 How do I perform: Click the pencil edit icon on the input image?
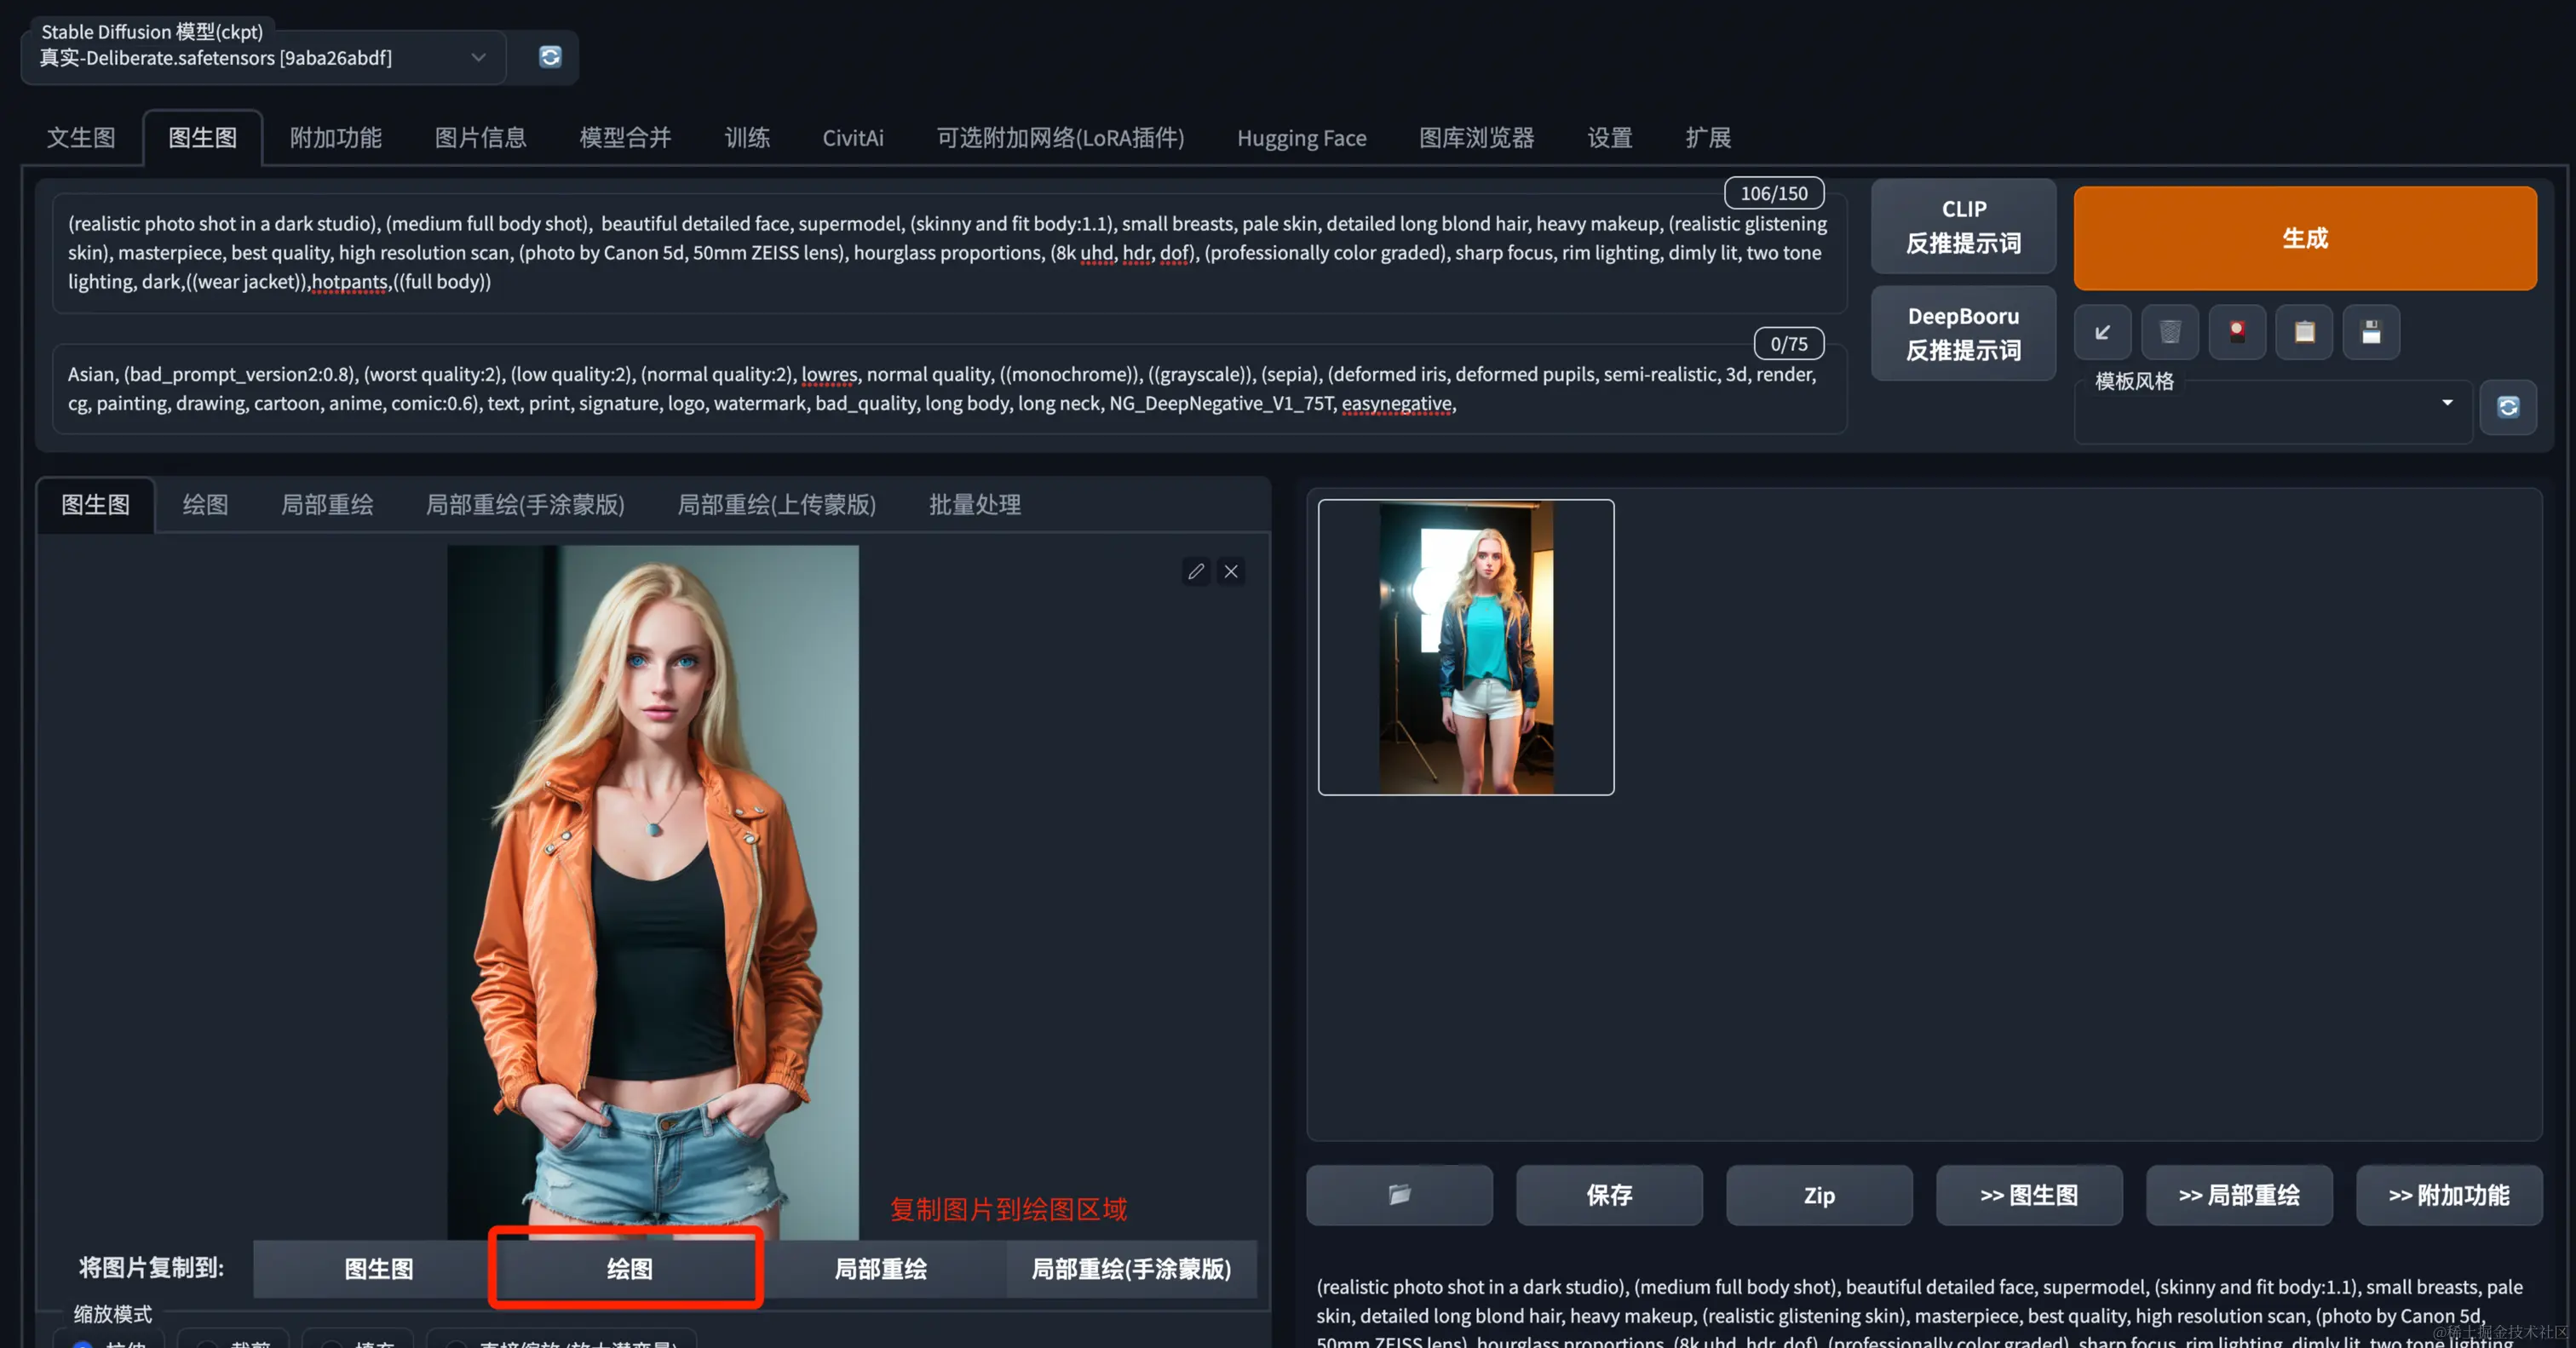pyautogui.click(x=1196, y=571)
